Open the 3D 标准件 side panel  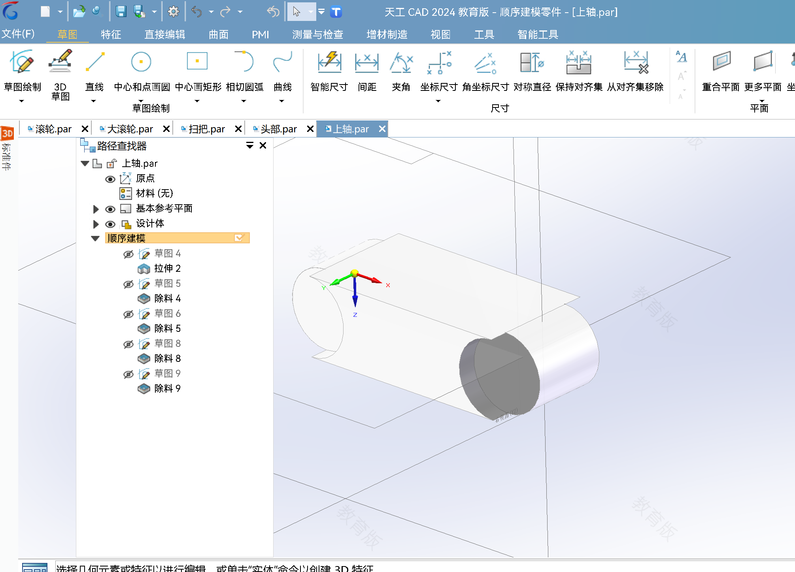coord(7,148)
